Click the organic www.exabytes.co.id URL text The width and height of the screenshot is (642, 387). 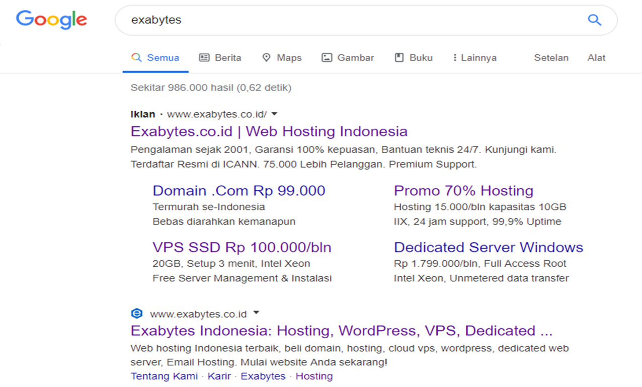(198, 314)
